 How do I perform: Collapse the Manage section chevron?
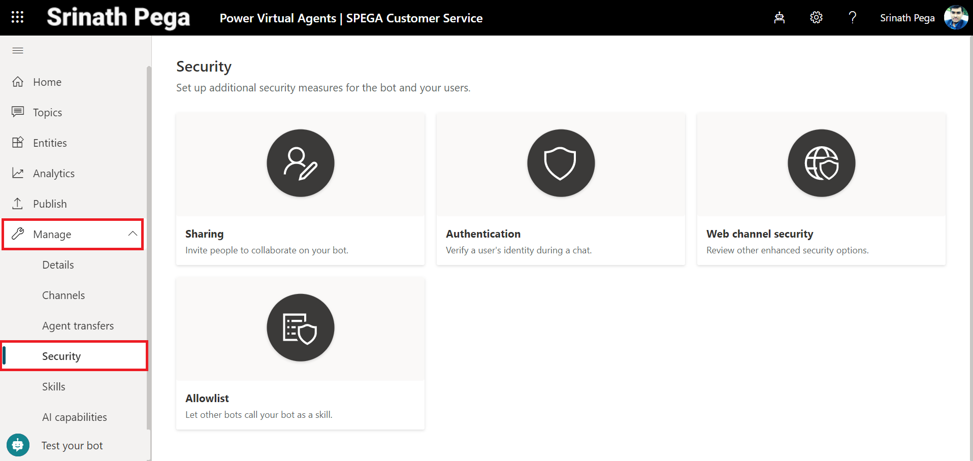click(x=133, y=234)
